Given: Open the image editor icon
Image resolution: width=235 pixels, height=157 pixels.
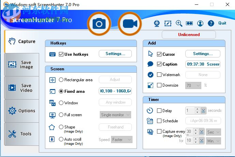Looking at the screenshot, I should tap(168, 23).
